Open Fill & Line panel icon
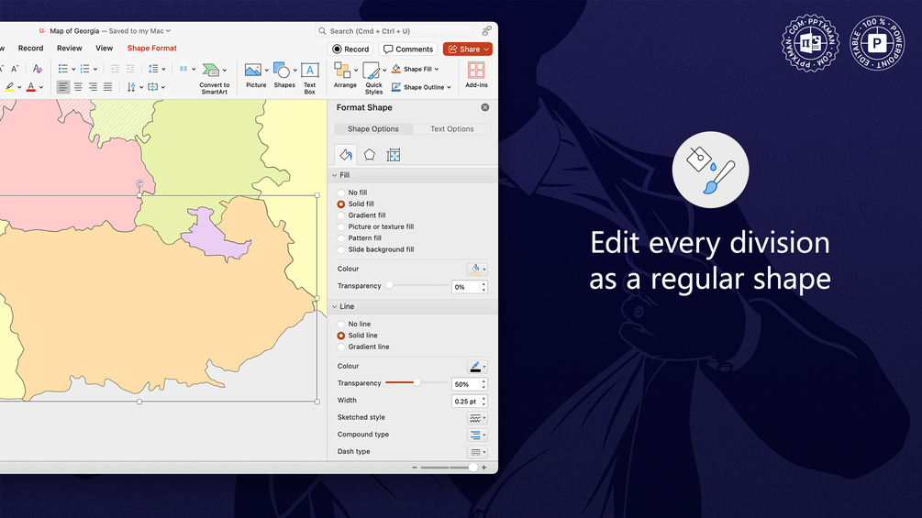This screenshot has height=518, width=922. tap(346, 154)
